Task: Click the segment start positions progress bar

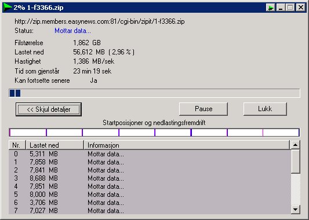Action: pyautogui.click(x=154, y=133)
